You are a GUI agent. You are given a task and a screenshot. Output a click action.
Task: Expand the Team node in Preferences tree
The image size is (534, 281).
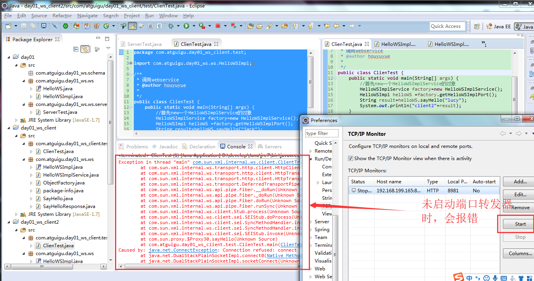coord(311,237)
